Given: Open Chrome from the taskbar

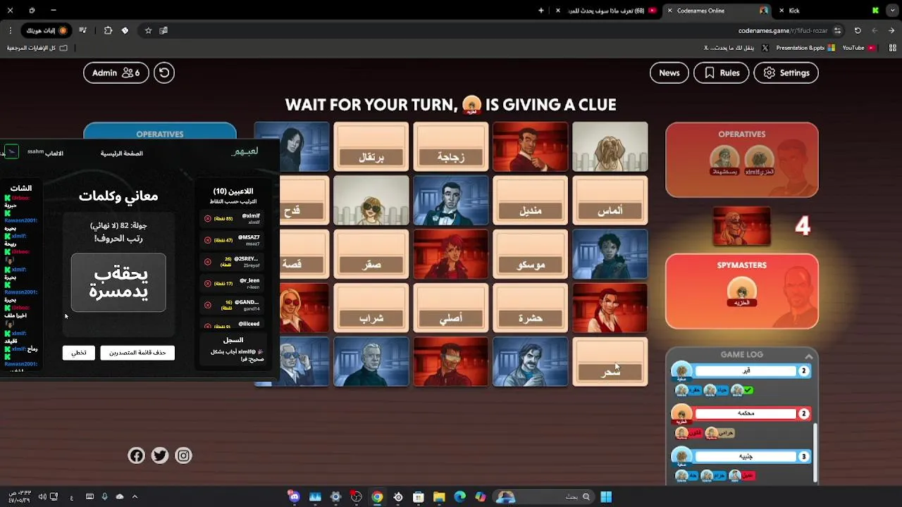Looking at the screenshot, I should [377, 496].
